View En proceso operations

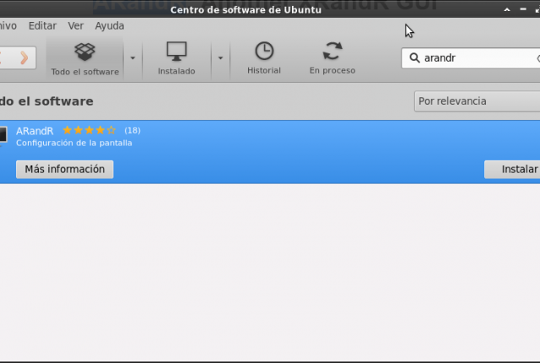332,58
